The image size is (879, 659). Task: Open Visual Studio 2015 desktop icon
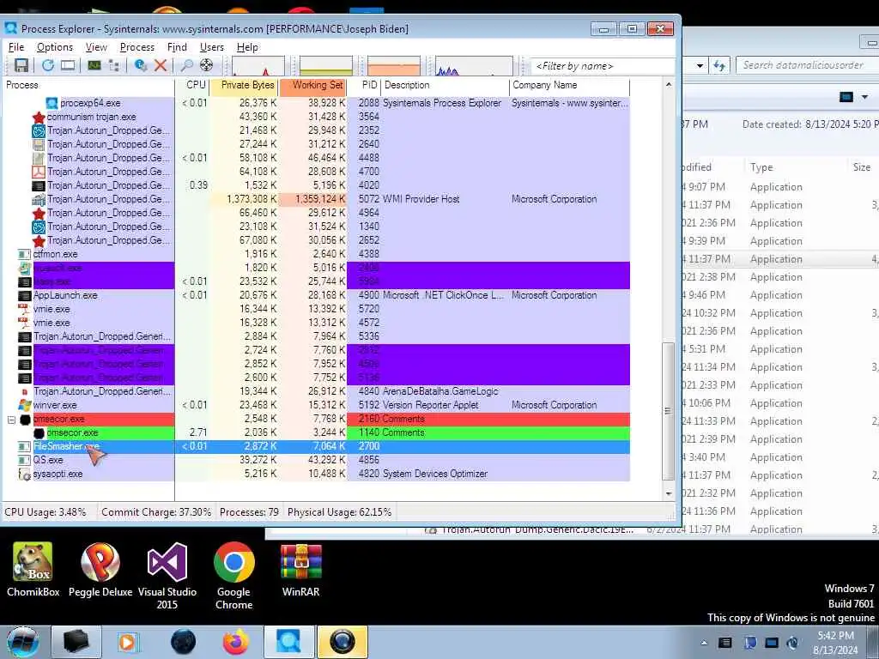(x=167, y=576)
